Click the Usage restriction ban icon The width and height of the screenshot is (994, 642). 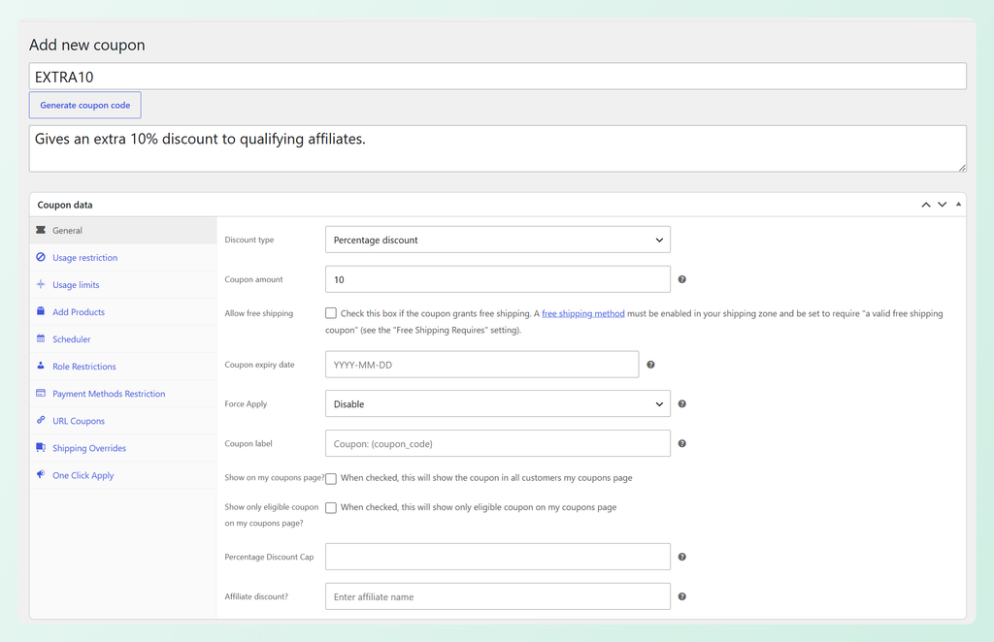pos(41,257)
